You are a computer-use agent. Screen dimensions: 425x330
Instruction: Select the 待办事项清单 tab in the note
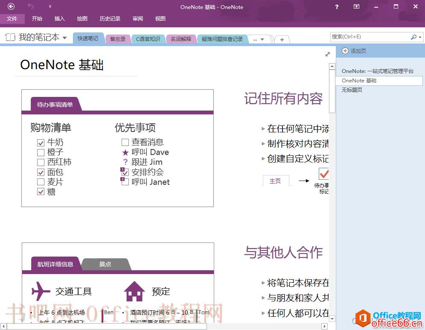[55, 105]
